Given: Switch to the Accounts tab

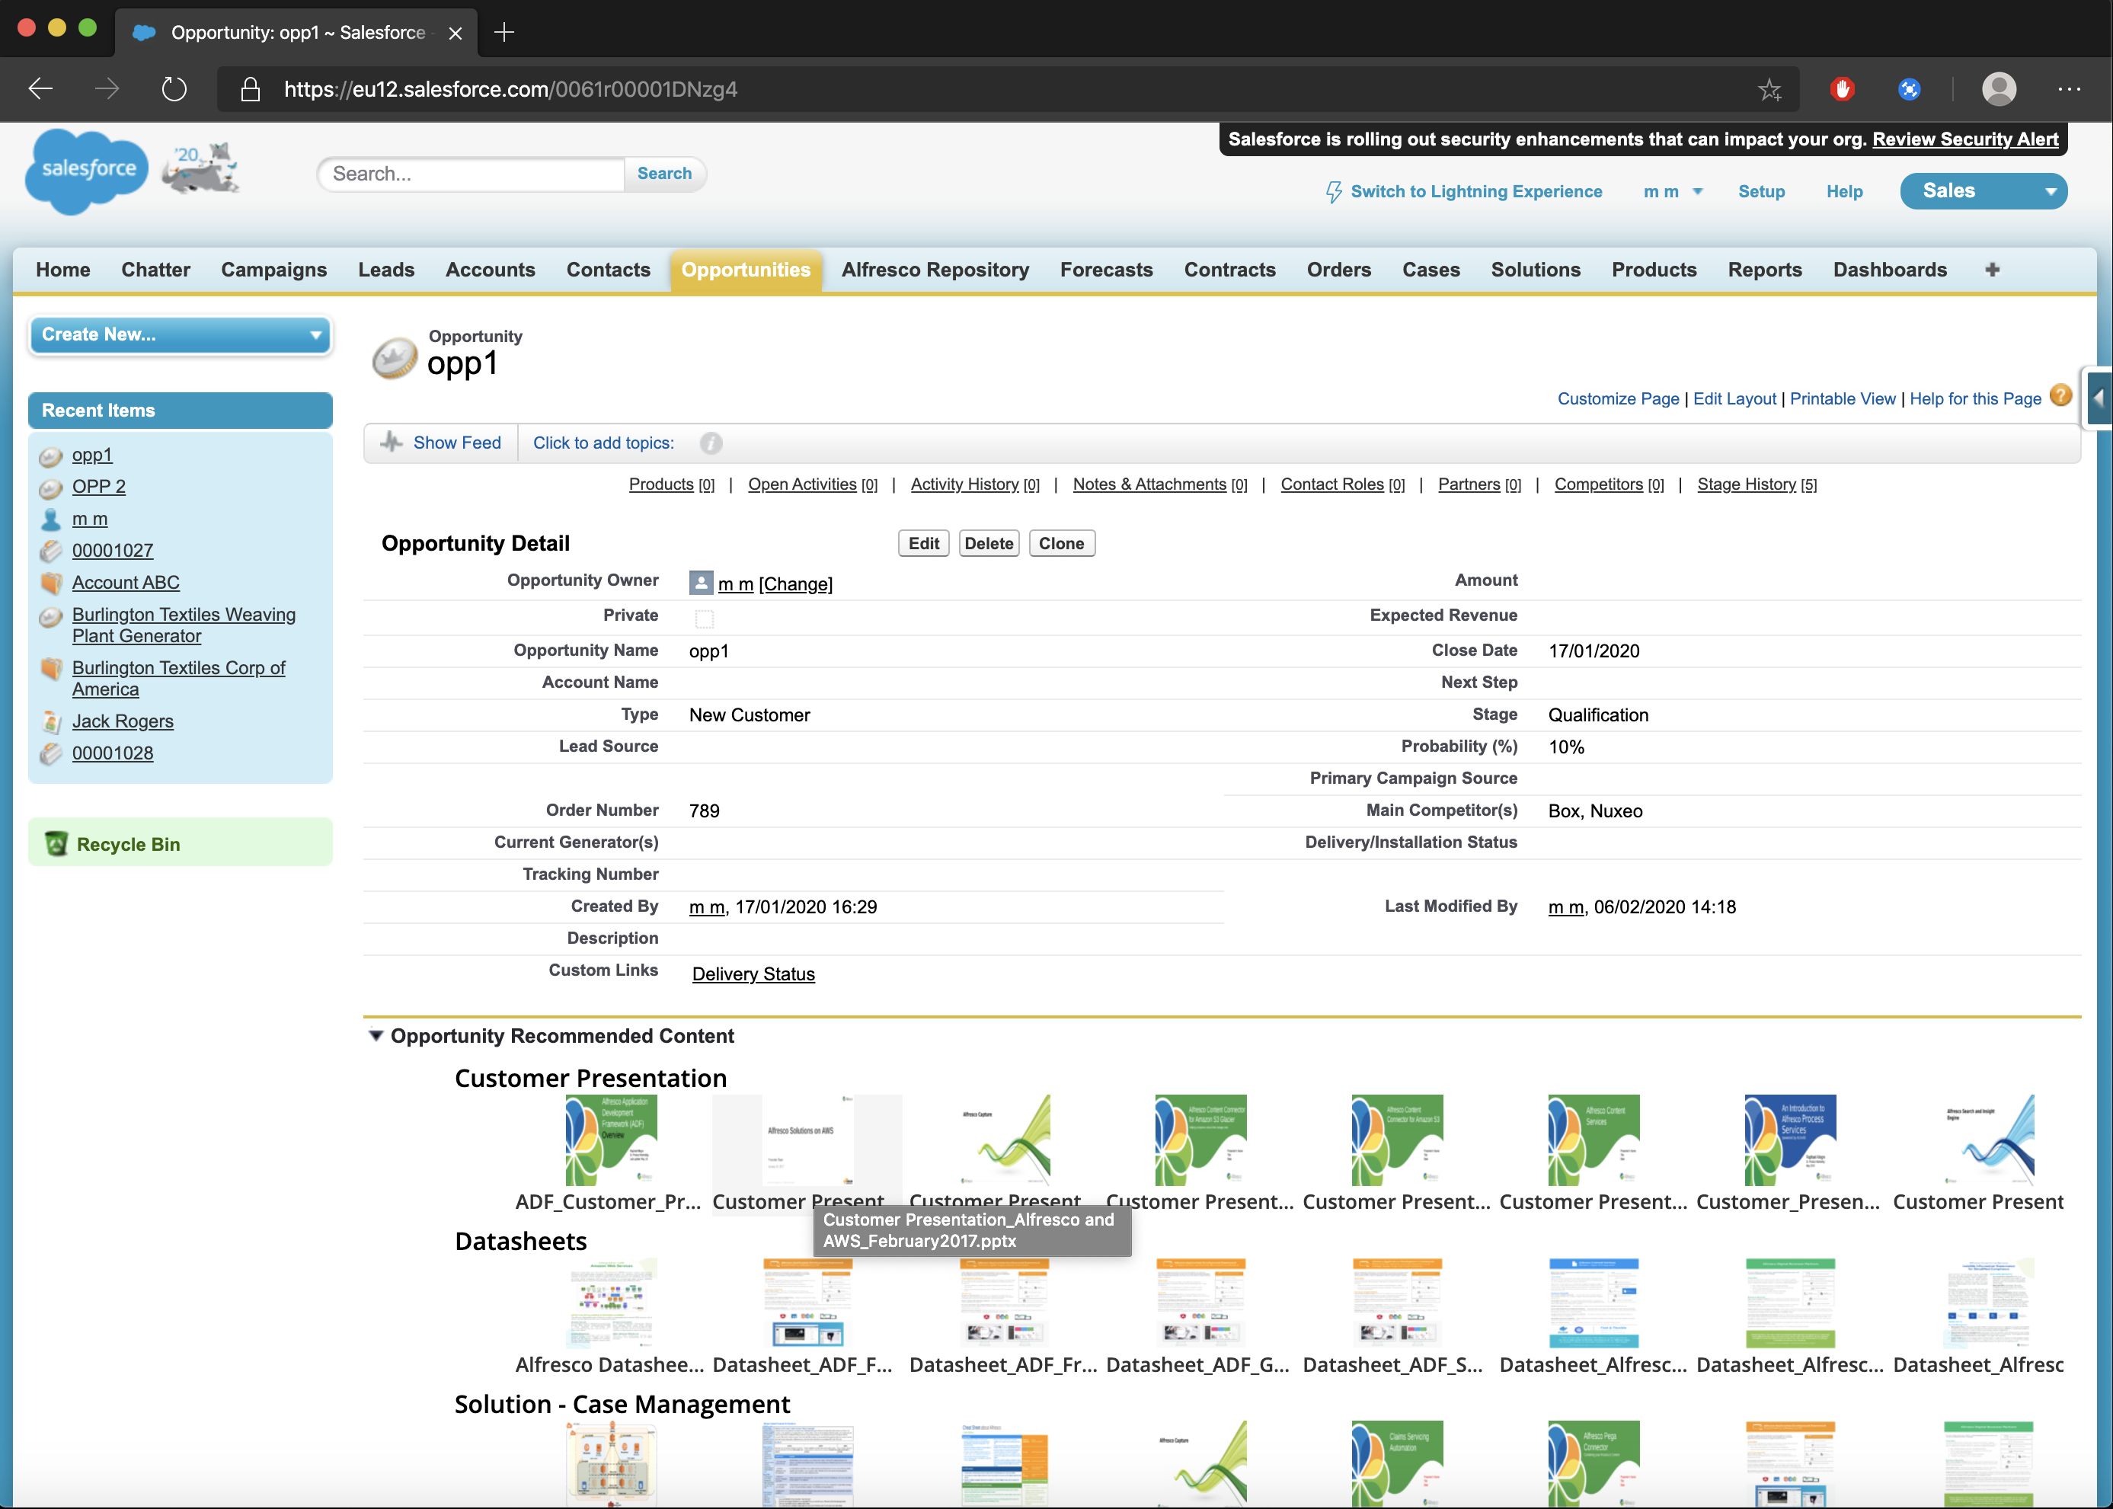Looking at the screenshot, I should [490, 270].
